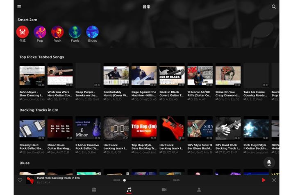Switch to the music note tab

[x=129, y=190]
